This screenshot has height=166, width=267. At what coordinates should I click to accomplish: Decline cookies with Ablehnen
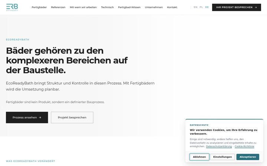pos(199,157)
